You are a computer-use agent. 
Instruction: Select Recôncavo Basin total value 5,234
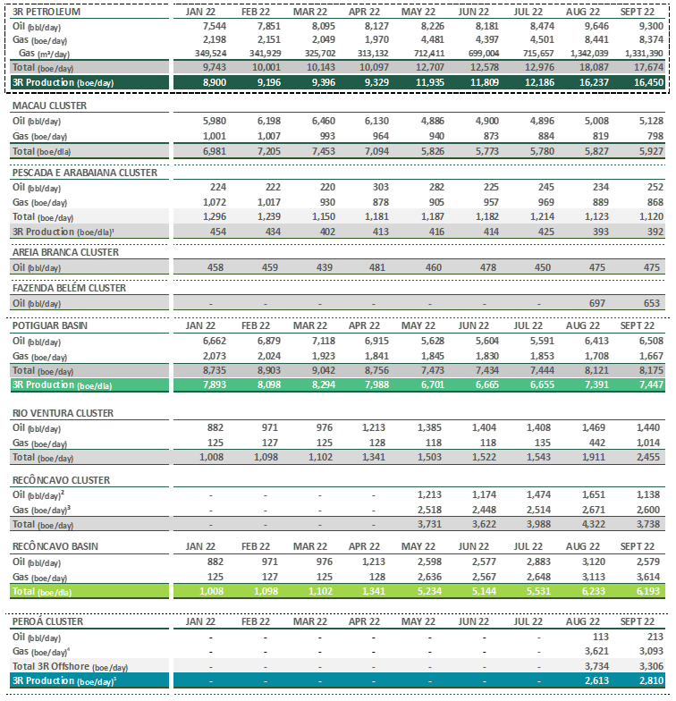[429, 592]
